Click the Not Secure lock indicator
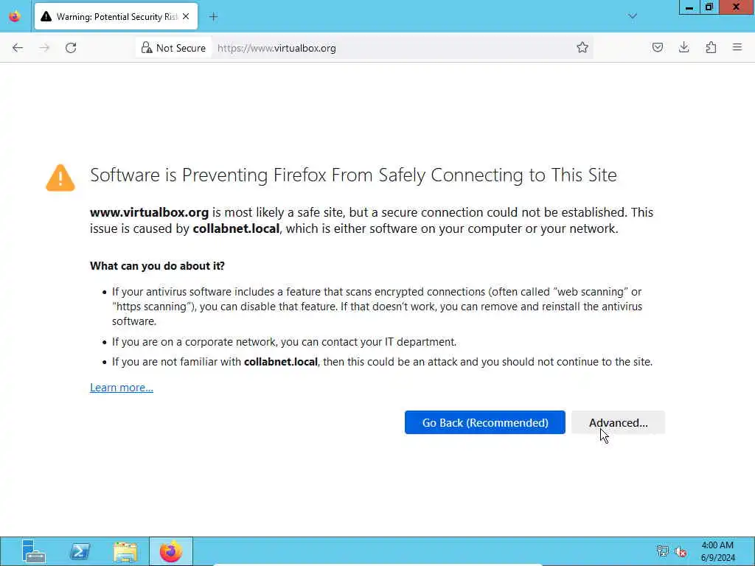Viewport: 755px width, 566px height. (x=173, y=48)
